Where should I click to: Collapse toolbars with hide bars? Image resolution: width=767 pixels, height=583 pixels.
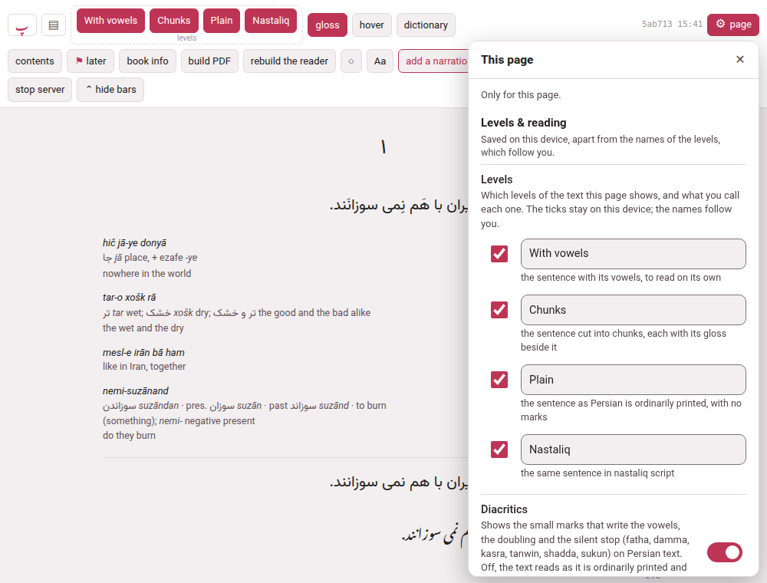(110, 90)
